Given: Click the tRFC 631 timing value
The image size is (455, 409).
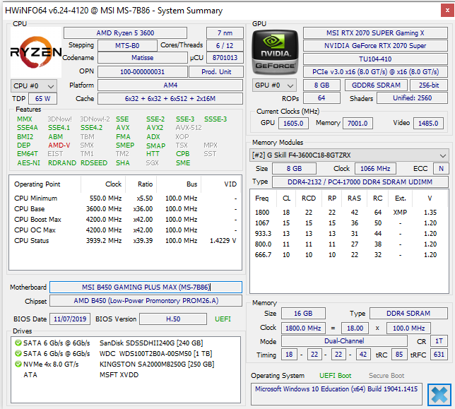Looking at the screenshot, I should click(x=439, y=354).
